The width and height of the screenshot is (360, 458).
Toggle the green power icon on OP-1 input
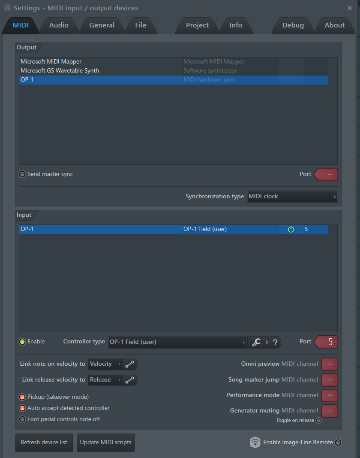pyautogui.click(x=291, y=229)
